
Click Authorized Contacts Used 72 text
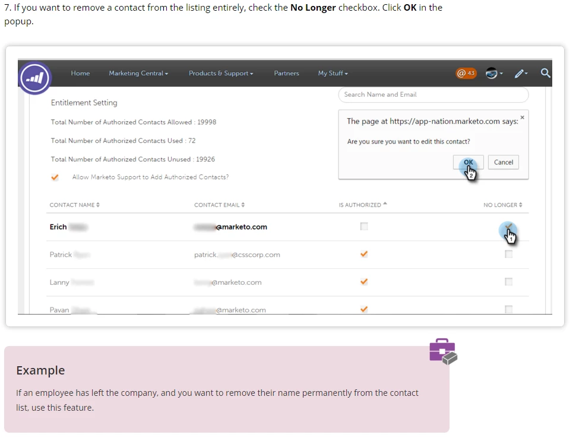pyautogui.click(x=123, y=141)
